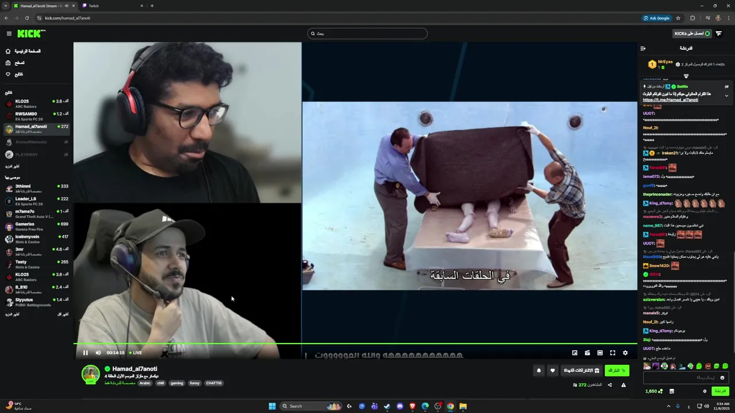This screenshot has width=735, height=413.
Task: Open KLO25 channel streaming ARC Raiders at 3.6K
Action: (x=37, y=104)
